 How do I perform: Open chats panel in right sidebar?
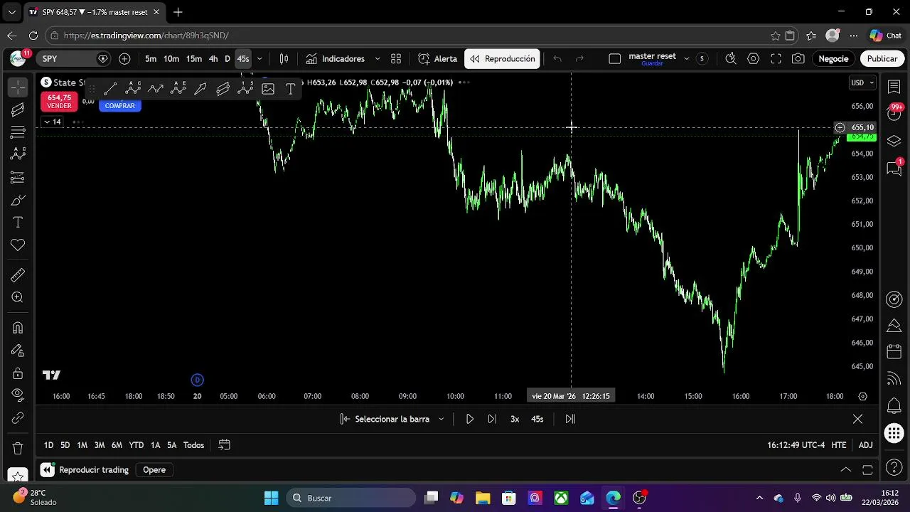[x=894, y=169]
